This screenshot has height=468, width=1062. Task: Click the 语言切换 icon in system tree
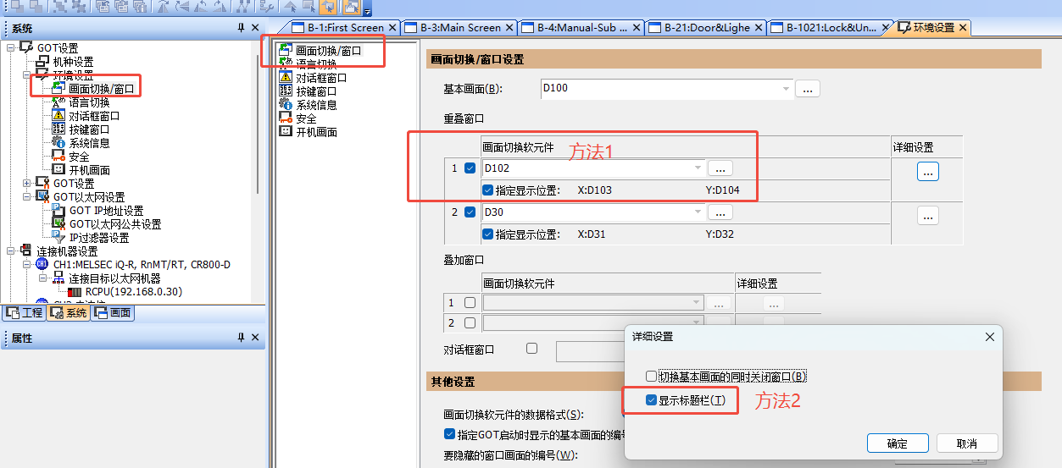pyautogui.click(x=58, y=102)
